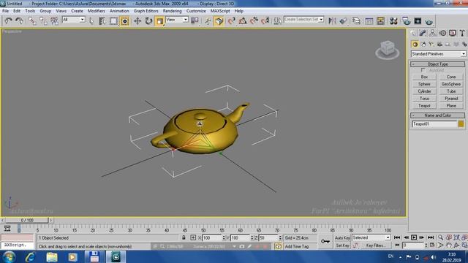This screenshot has width=468, height=263.
Task: Toggle Select and Manipulate tool
Action: tap(208, 21)
